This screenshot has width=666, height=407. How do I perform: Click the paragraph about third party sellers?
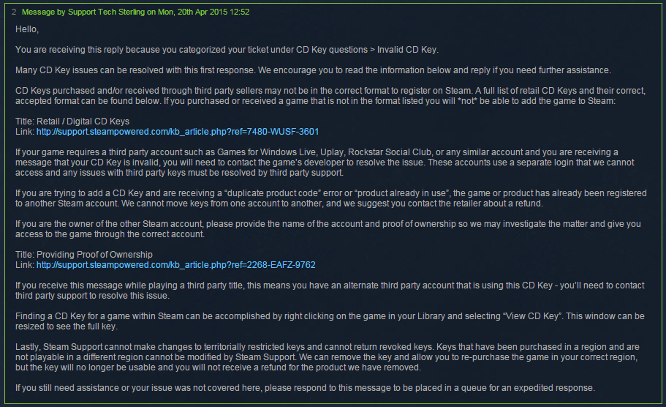click(x=330, y=96)
